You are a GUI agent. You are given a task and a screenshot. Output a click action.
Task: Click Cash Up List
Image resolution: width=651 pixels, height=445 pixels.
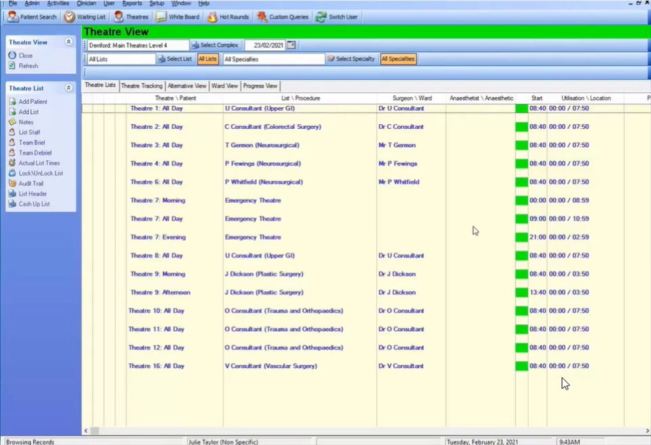click(29, 204)
